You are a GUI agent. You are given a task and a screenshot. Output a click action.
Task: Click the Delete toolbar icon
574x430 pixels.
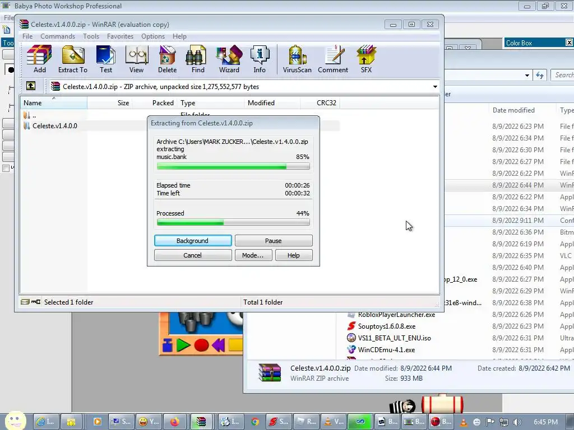(x=167, y=59)
